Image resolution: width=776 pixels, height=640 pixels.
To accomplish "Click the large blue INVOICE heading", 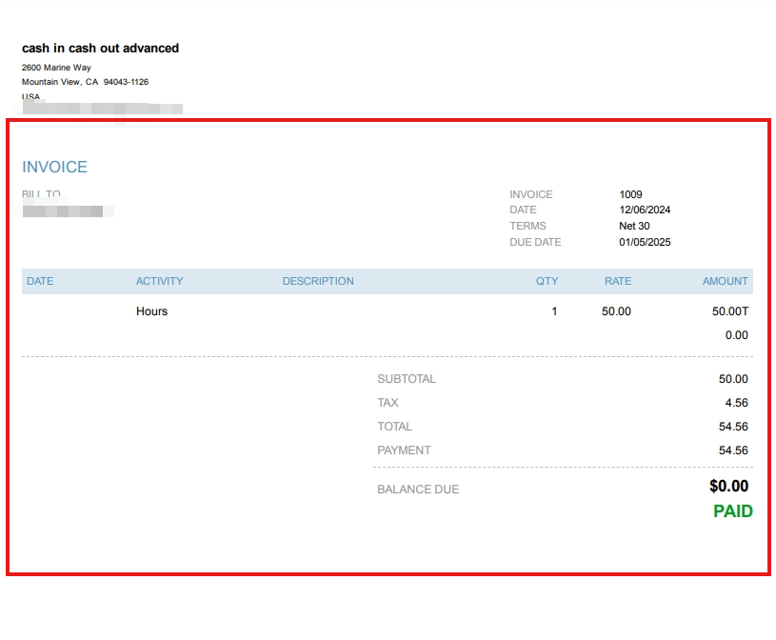I will click(x=54, y=167).
